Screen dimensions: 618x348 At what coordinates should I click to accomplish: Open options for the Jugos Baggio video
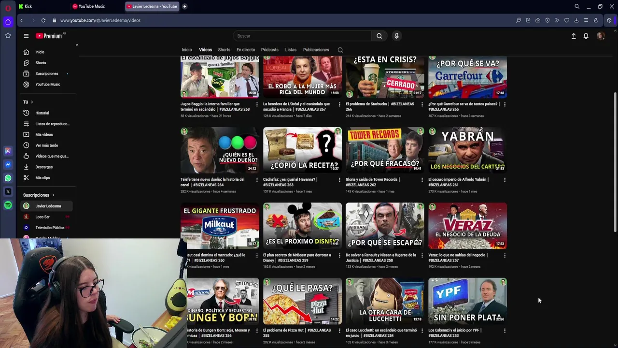(x=257, y=104)
